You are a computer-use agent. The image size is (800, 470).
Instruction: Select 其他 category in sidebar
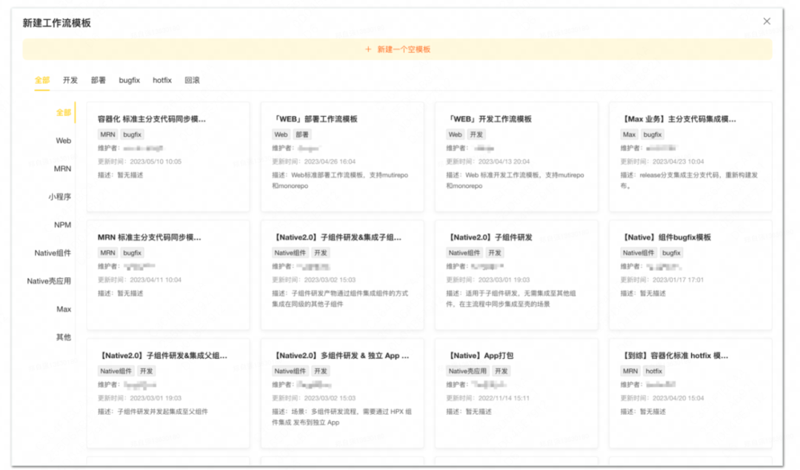[x=63, y=337]
